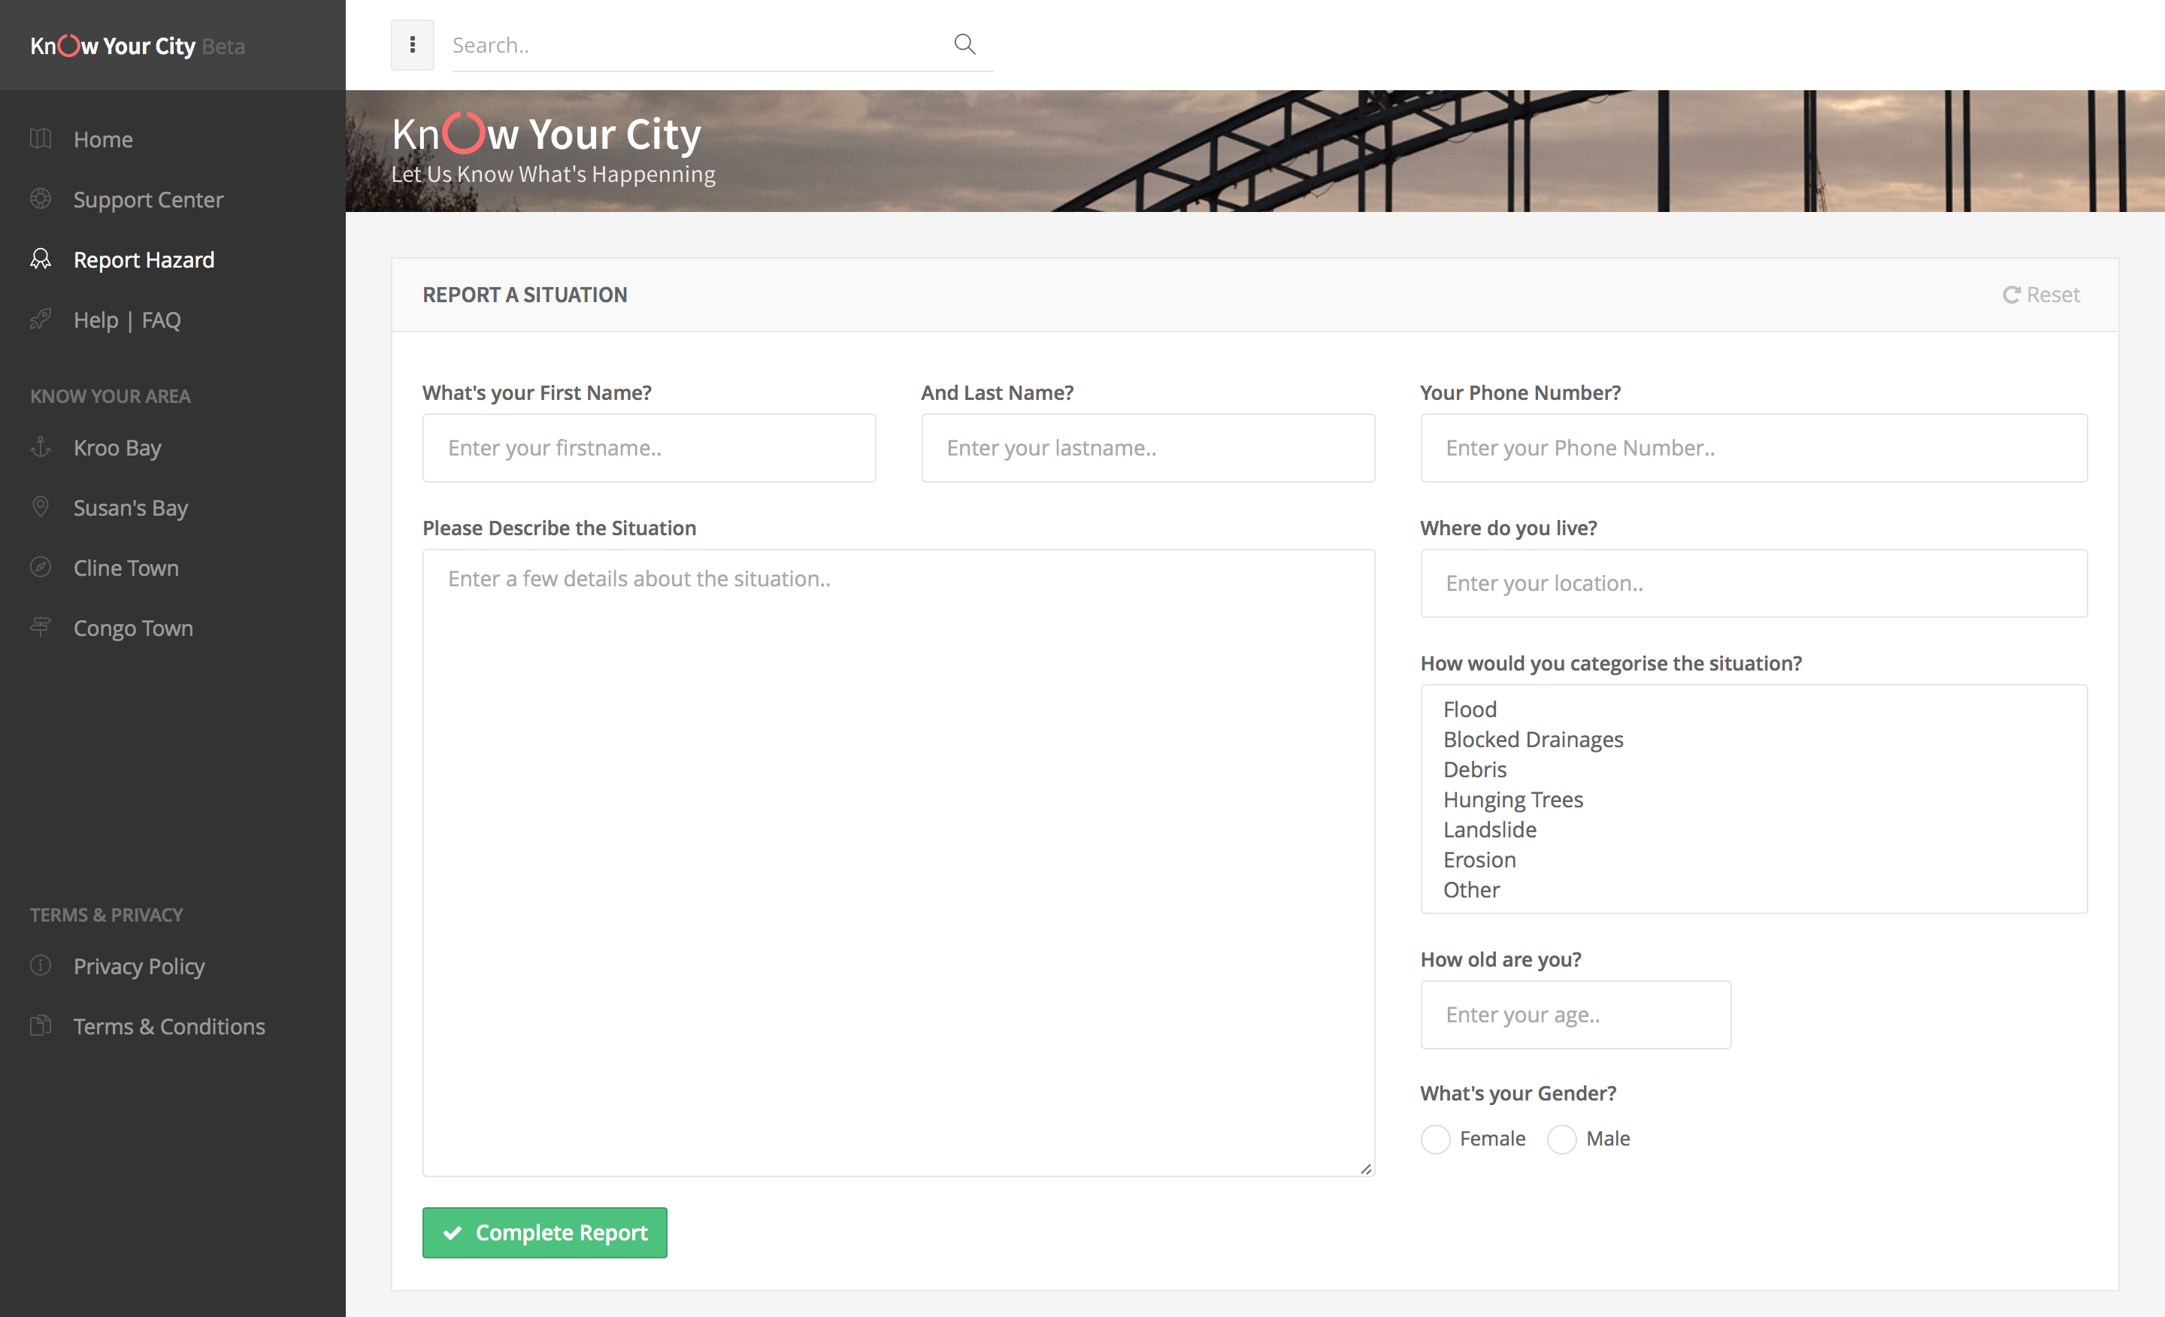Open the three-dot menu button
2165x1317 pixels.
tap(412, 45)
